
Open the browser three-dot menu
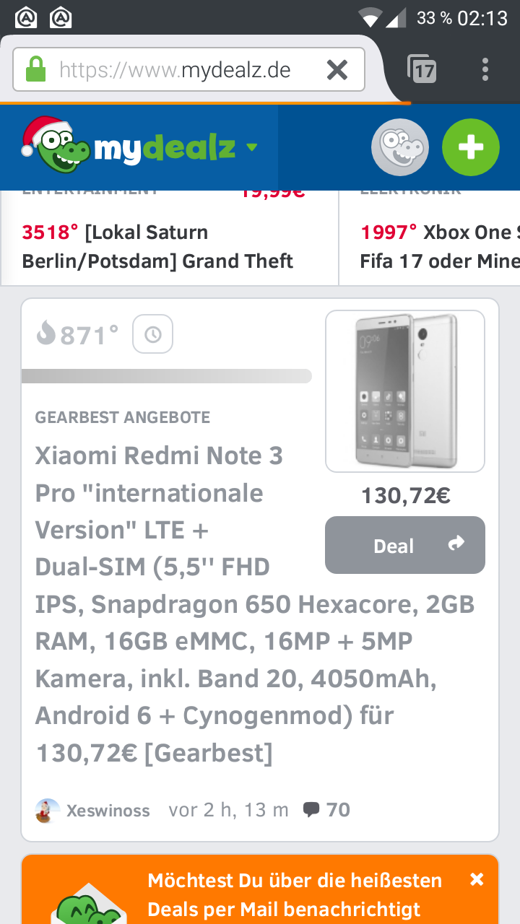485,70
